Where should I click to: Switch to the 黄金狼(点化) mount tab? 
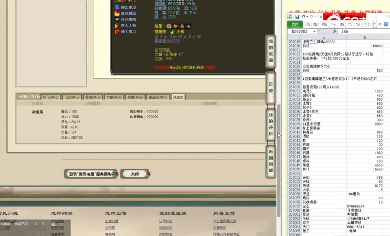[x=158, y=97]
